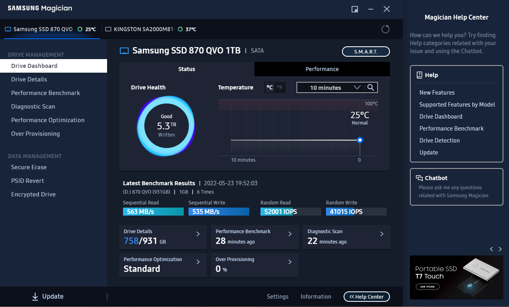Click the refresh drives icon
This screenshot has height=307, width=509.
pyautogui.click(x=386, y=29)
